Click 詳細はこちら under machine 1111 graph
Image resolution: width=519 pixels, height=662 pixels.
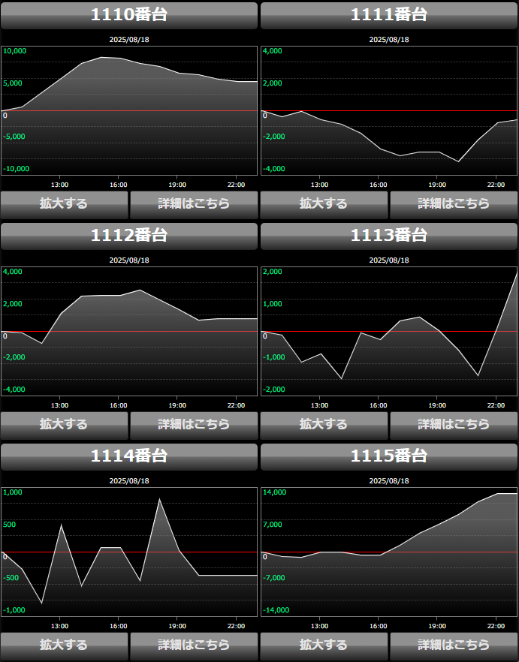pos(454,205)
